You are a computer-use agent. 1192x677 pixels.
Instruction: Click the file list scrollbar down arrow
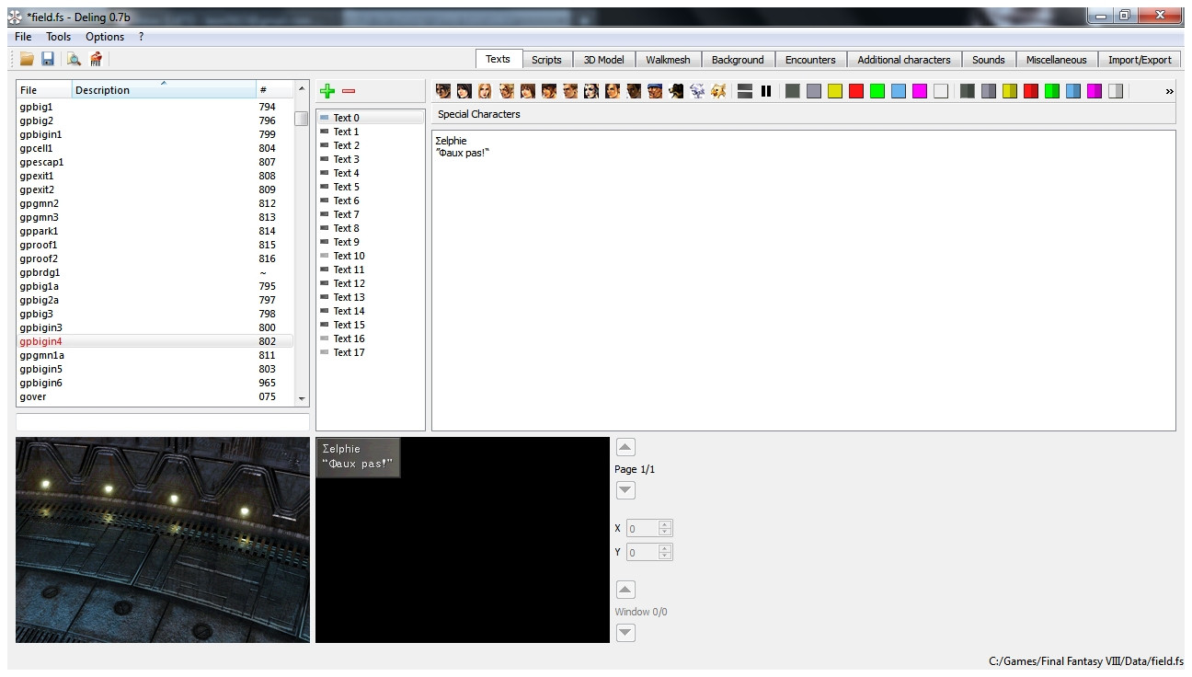pos(302,399)
